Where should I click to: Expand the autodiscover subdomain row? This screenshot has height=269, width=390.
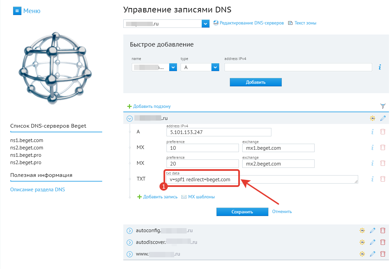[x=130, y=243]
